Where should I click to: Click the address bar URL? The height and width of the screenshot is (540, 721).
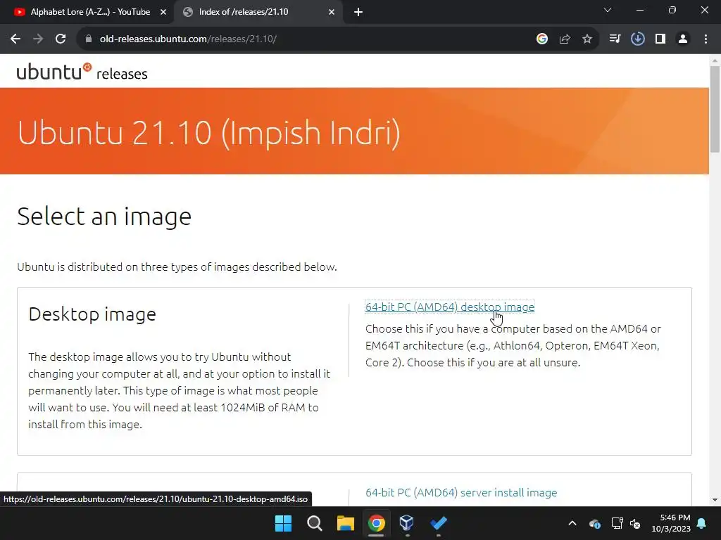pos(188,39)
